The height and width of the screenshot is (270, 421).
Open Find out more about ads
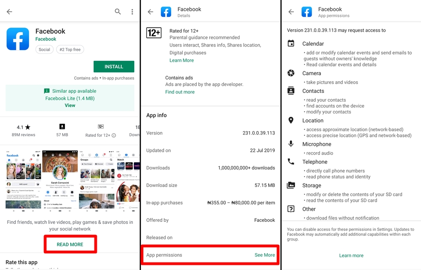(x=180, y=92)
